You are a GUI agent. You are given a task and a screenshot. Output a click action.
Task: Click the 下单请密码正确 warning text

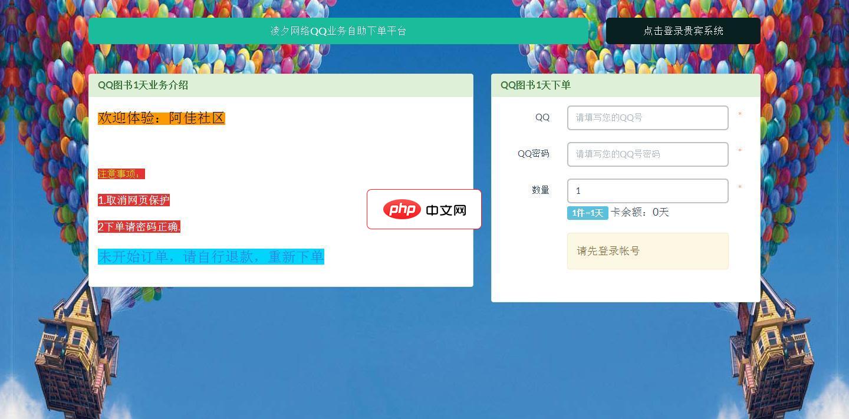coord(139,227)
